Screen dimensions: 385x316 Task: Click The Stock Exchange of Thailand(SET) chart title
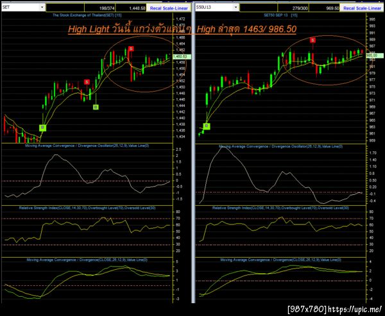(x=87, y=15)
